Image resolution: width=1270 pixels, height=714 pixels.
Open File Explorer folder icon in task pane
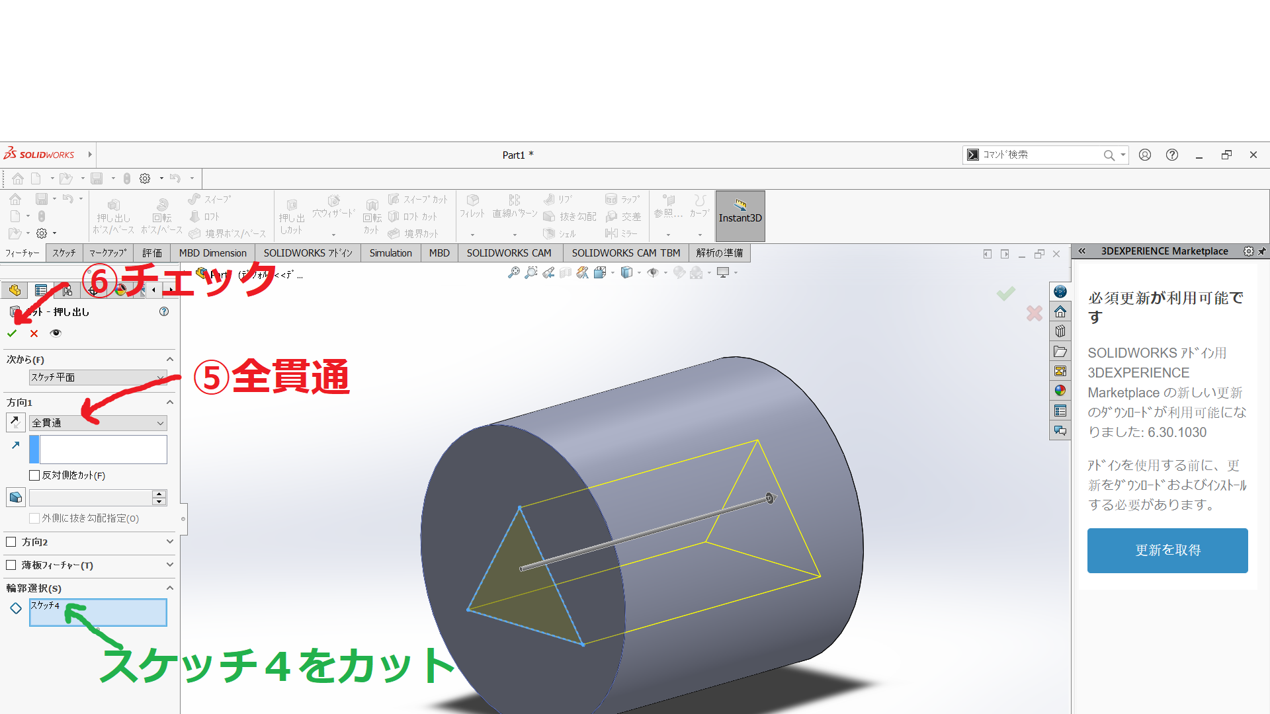tap(1060, 351)
